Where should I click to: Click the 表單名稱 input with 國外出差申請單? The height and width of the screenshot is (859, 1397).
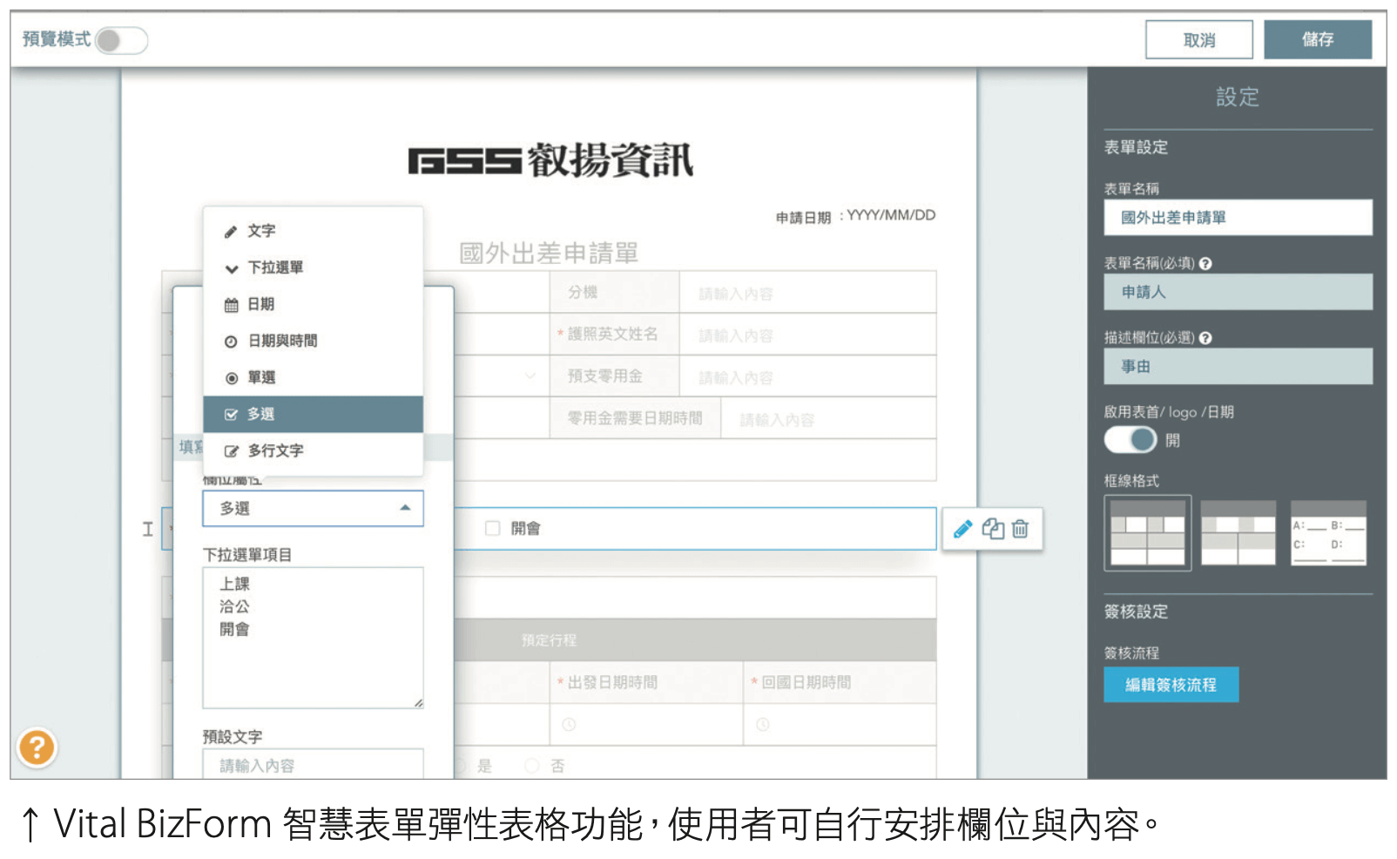[x=1238, y=218]
